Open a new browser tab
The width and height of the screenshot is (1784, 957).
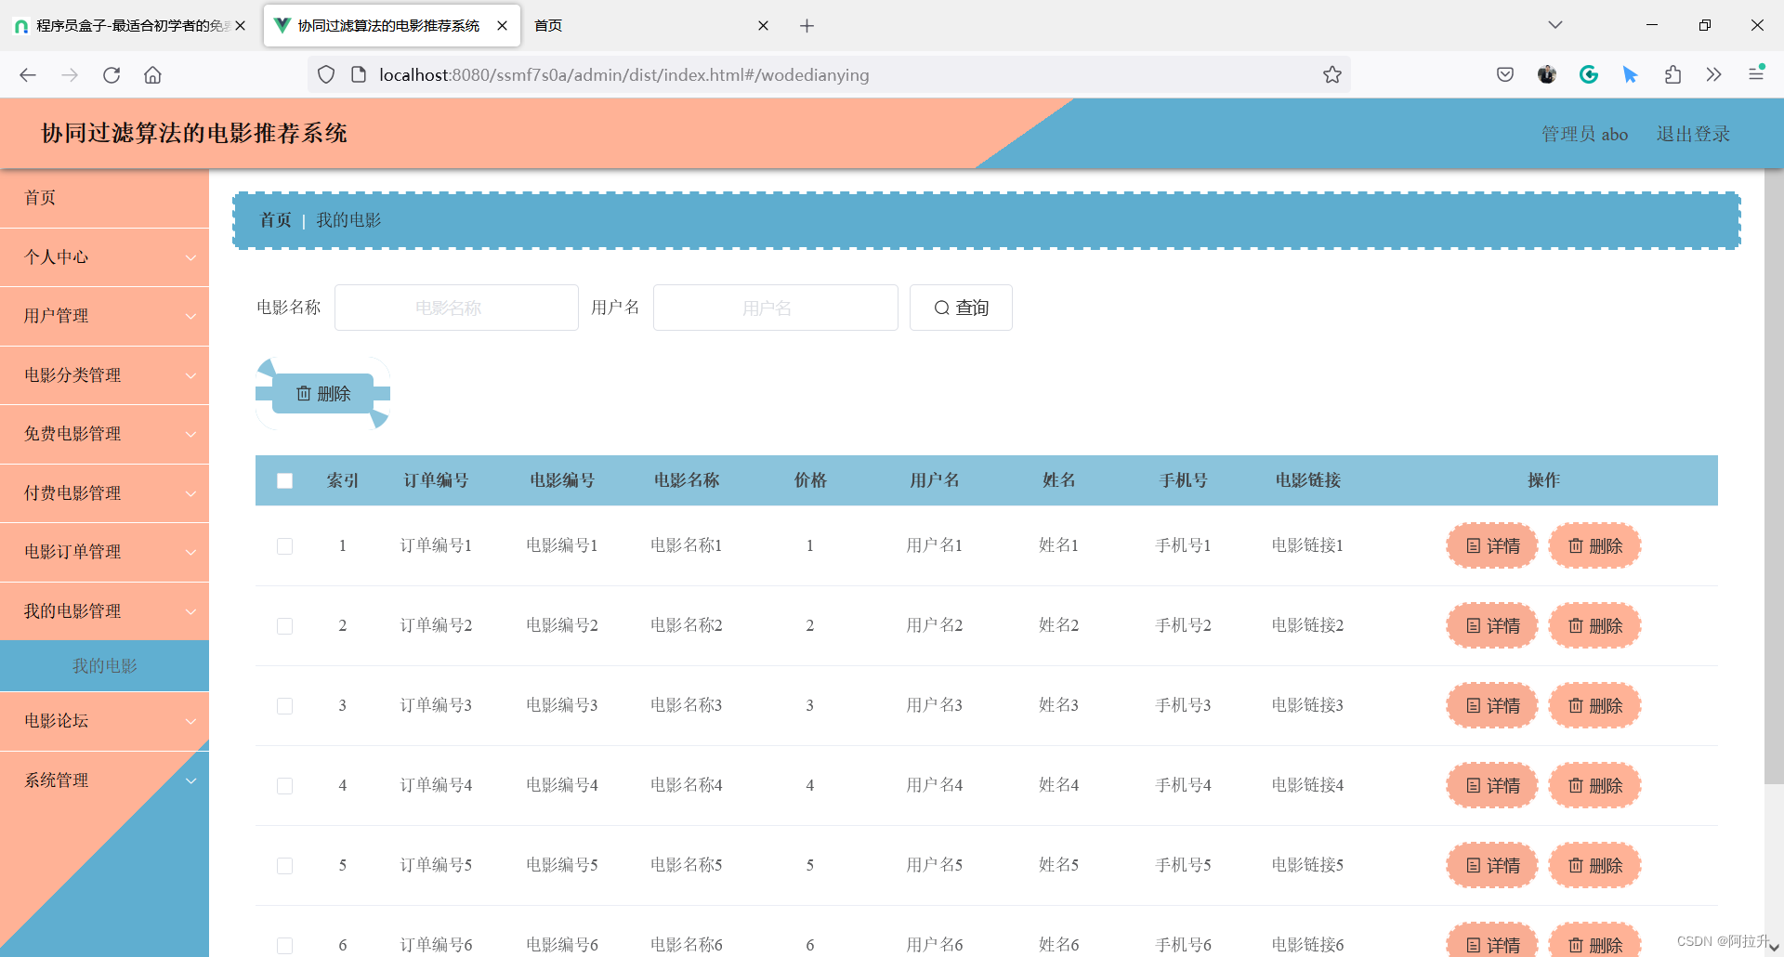coord(807,26)
